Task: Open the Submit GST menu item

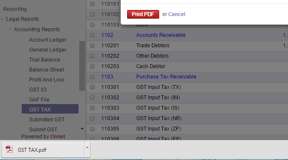Action: tap(43, 130)
